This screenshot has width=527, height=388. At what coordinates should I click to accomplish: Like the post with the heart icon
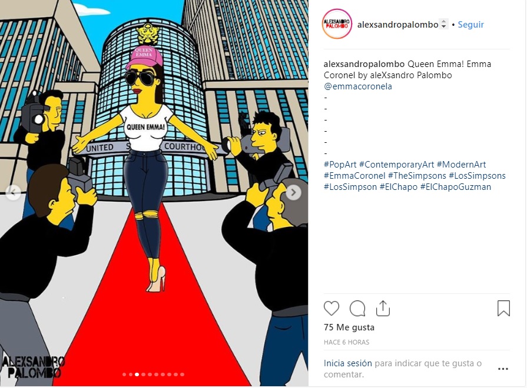pos(332,309)
